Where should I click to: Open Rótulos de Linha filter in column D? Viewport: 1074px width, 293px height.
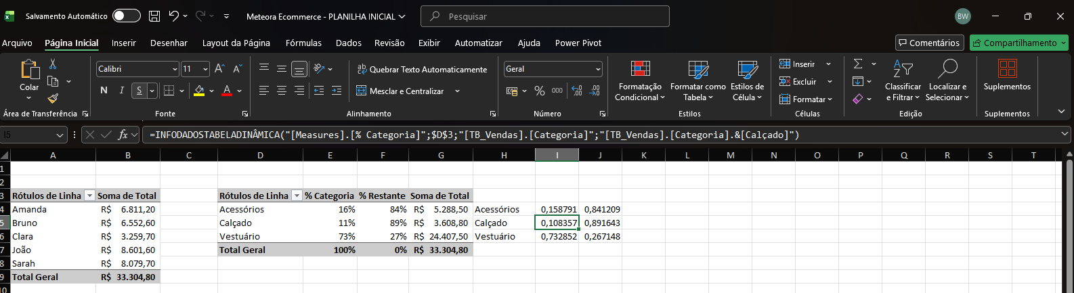click(x=297, y=196)
